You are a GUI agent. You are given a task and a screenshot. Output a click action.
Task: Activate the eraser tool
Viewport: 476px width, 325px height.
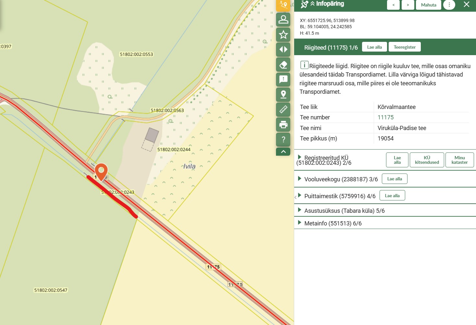coord(283,65)
